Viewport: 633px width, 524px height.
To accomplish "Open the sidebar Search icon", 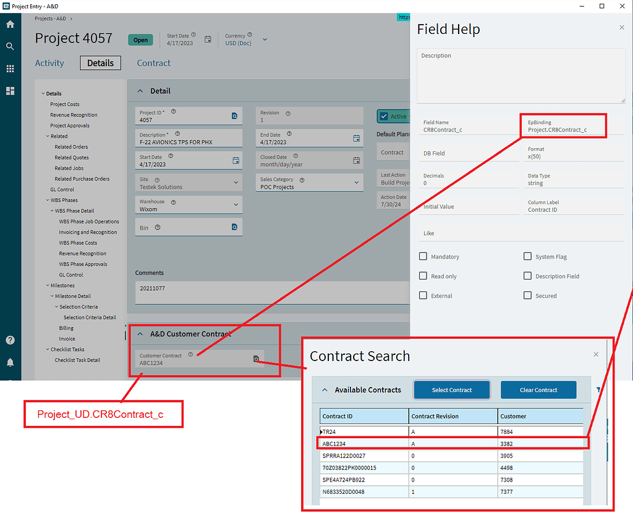I will coord(10,46).
